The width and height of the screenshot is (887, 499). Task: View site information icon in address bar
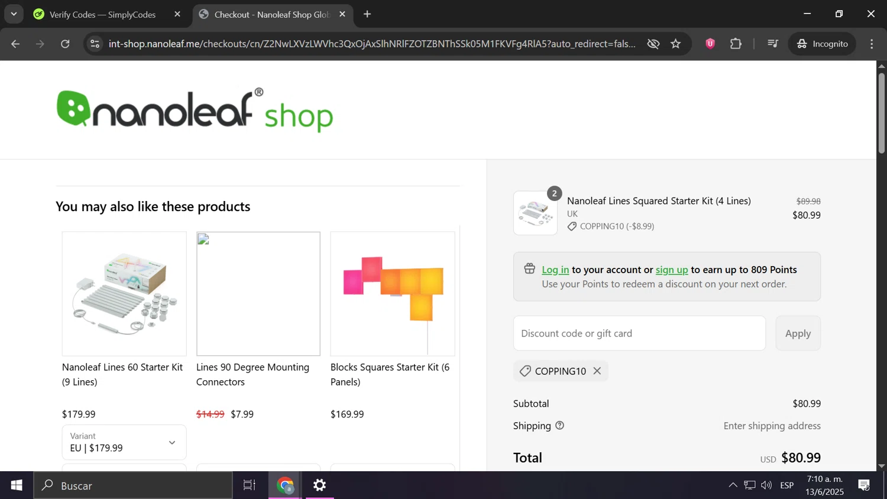95,44
